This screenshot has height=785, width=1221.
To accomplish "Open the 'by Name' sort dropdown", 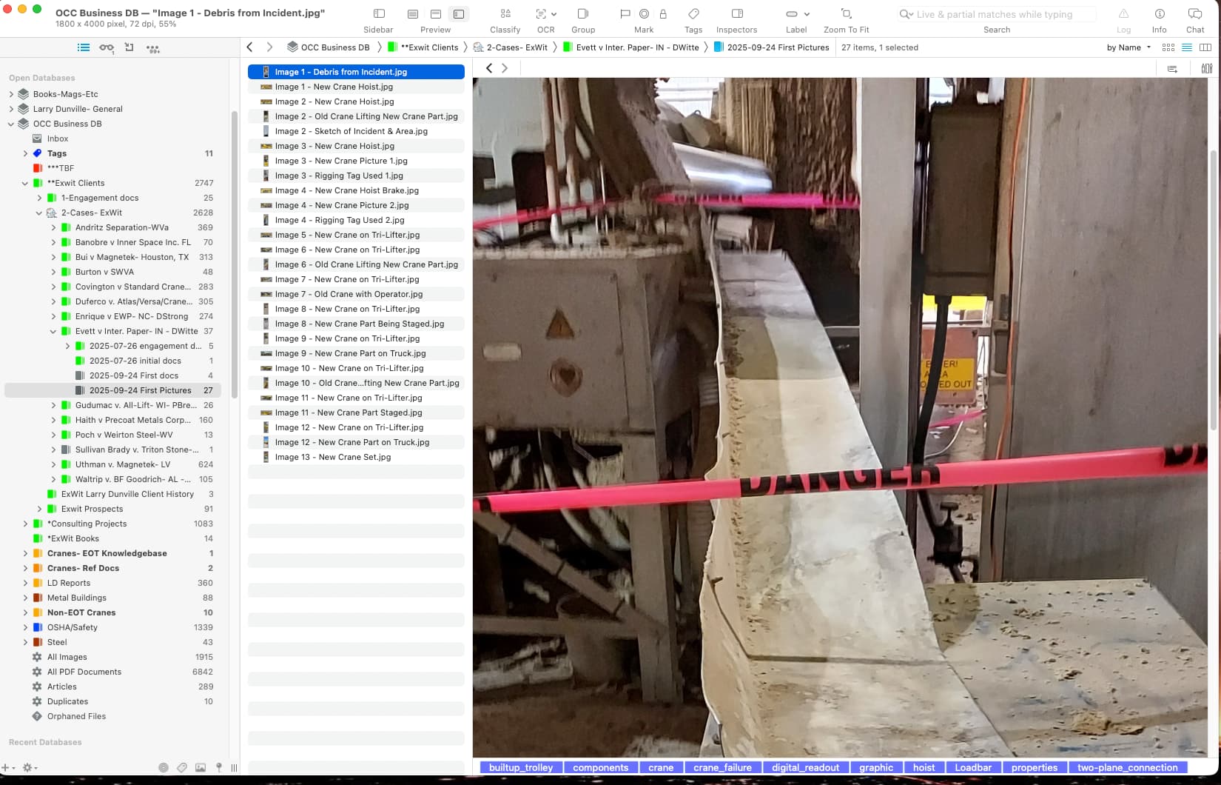I will coord(1128,47).
